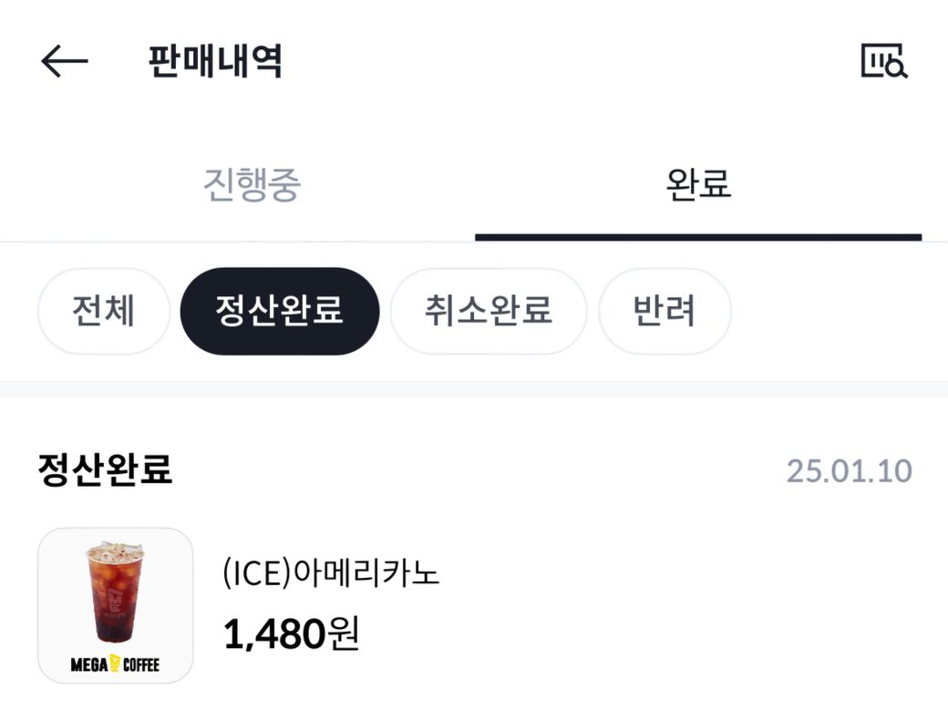Click the 25.01.10 settlement date
This screenshot has width=948, height=711.
click(x=849, y=471)
